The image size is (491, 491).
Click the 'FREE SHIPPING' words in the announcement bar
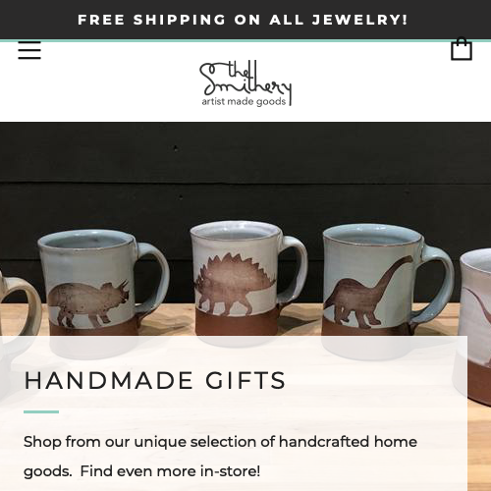tap(152, 20)
